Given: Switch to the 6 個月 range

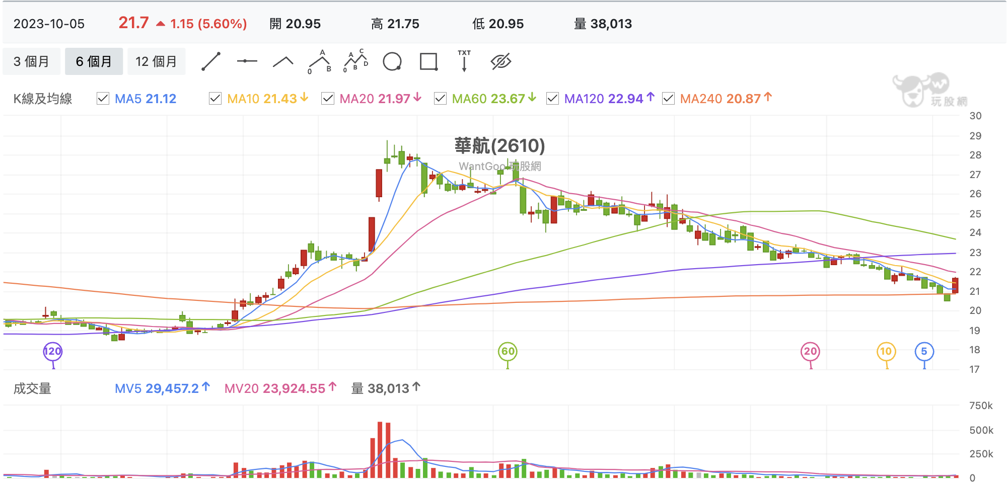Looking at the screenshot, I should [x=94, y=61].
